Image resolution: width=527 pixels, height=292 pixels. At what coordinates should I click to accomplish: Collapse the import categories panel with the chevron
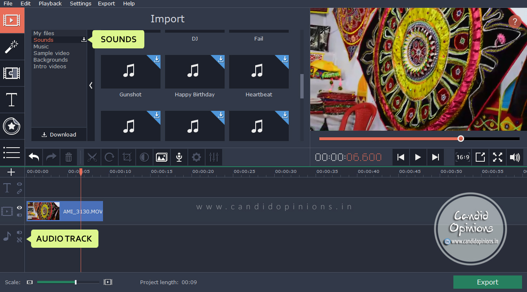[91, 86]
